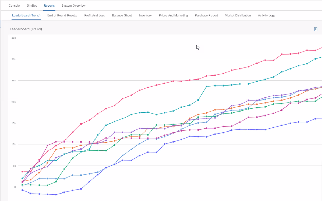Viewport: 322px width, 201px height.
Task: Open the chart legend/table view icon
Action: click(316, 29)
